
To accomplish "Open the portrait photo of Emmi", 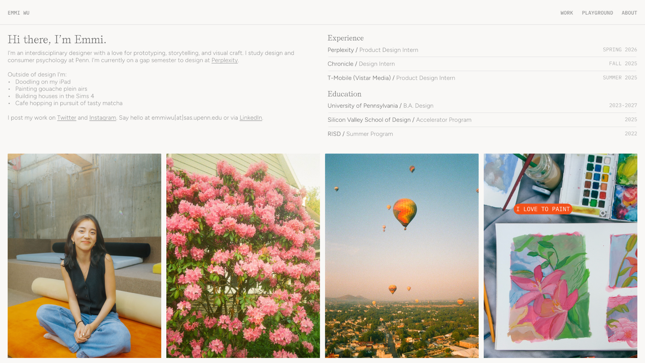I will 84,255.
